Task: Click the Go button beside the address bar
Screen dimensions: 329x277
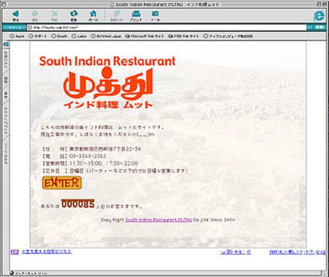Action: [x=316, y=28]
